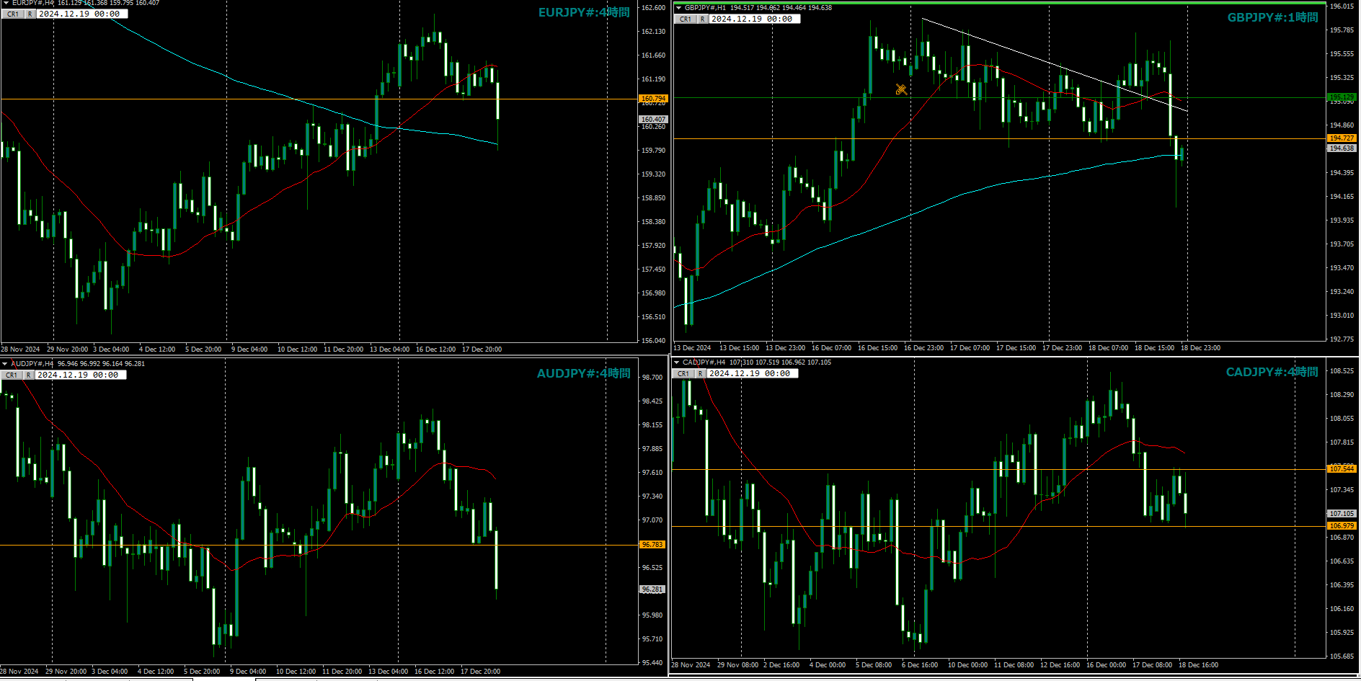Screen dimensions: 1361x681
Task: Click the 95.440 price scale value on AUDJPY
Action: coord(652,663)
